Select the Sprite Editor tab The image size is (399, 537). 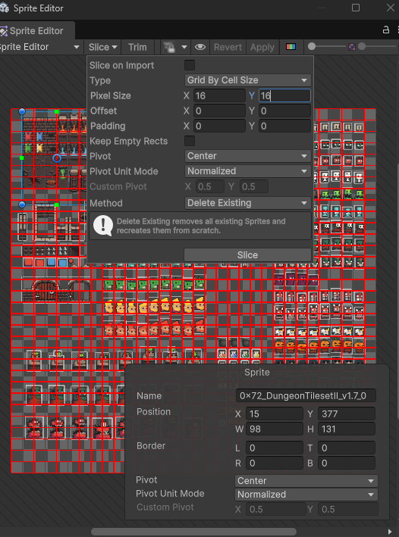pyautogui.click(x=36, y=31)
